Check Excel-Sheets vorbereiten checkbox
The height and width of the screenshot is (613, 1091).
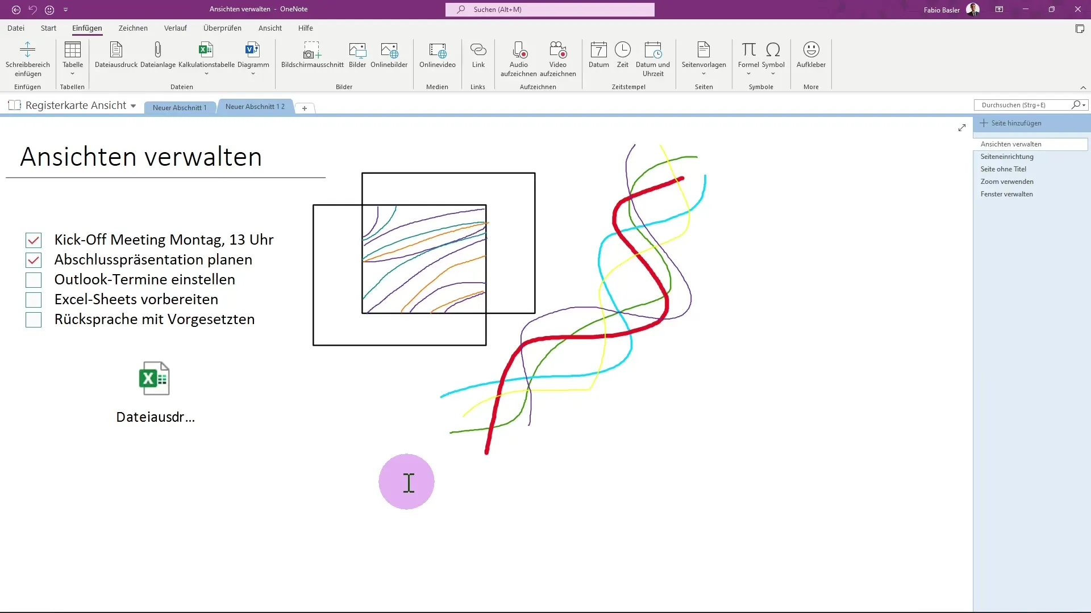click(x=34, y=300)
